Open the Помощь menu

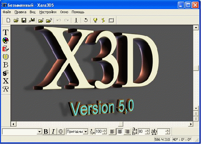tap(78, 12)
